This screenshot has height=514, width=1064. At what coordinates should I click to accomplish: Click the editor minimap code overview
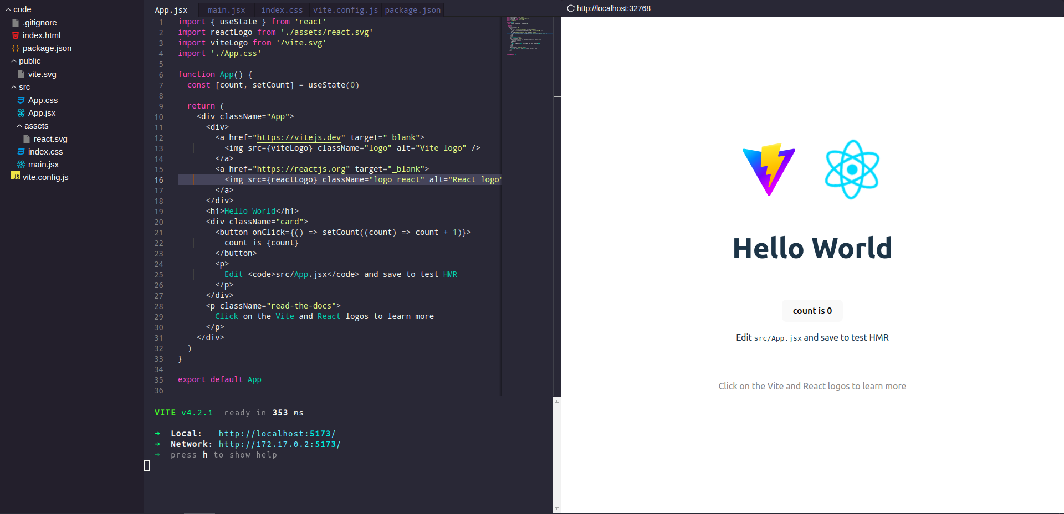click(528, 36)
